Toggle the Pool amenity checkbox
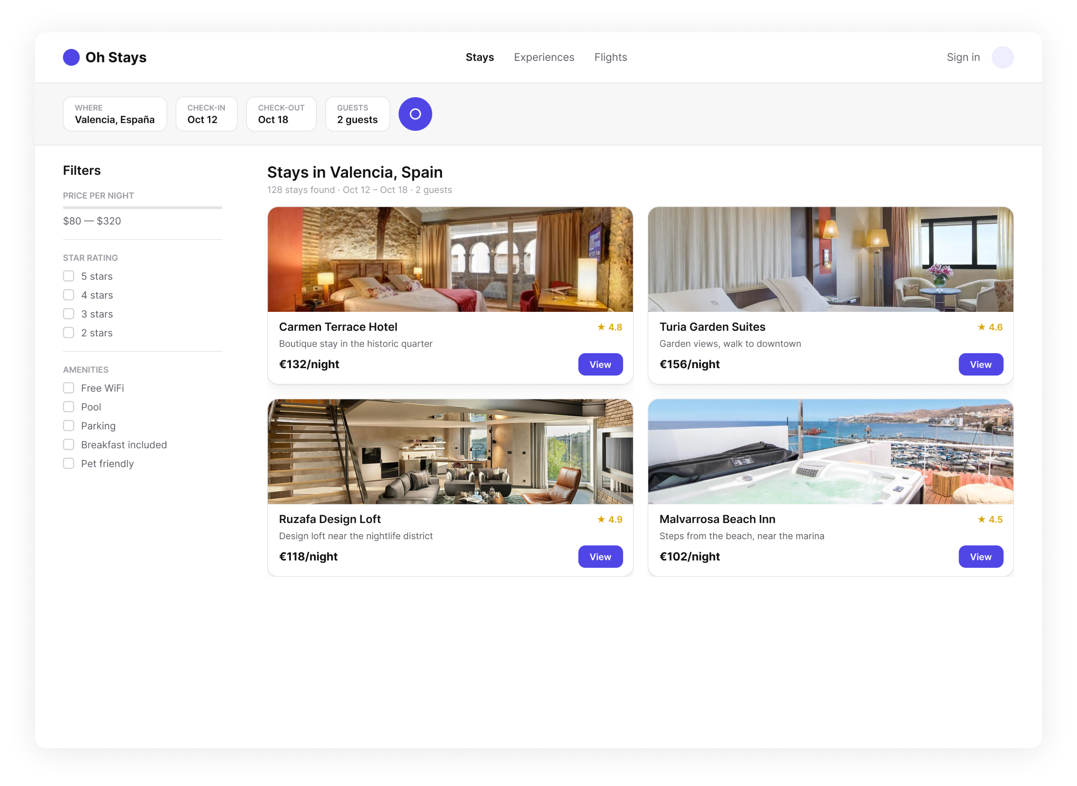Screen dimensions: 1077x786 (x=68, y=407)
